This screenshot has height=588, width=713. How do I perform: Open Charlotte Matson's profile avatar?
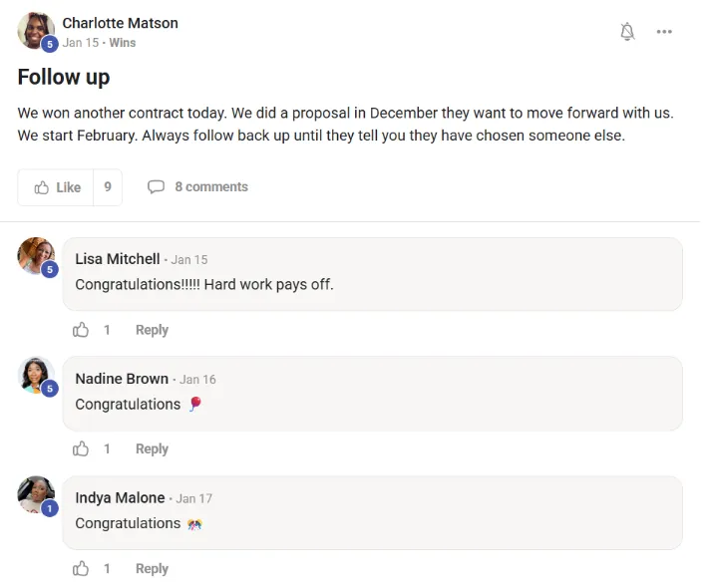pos(36,31)
